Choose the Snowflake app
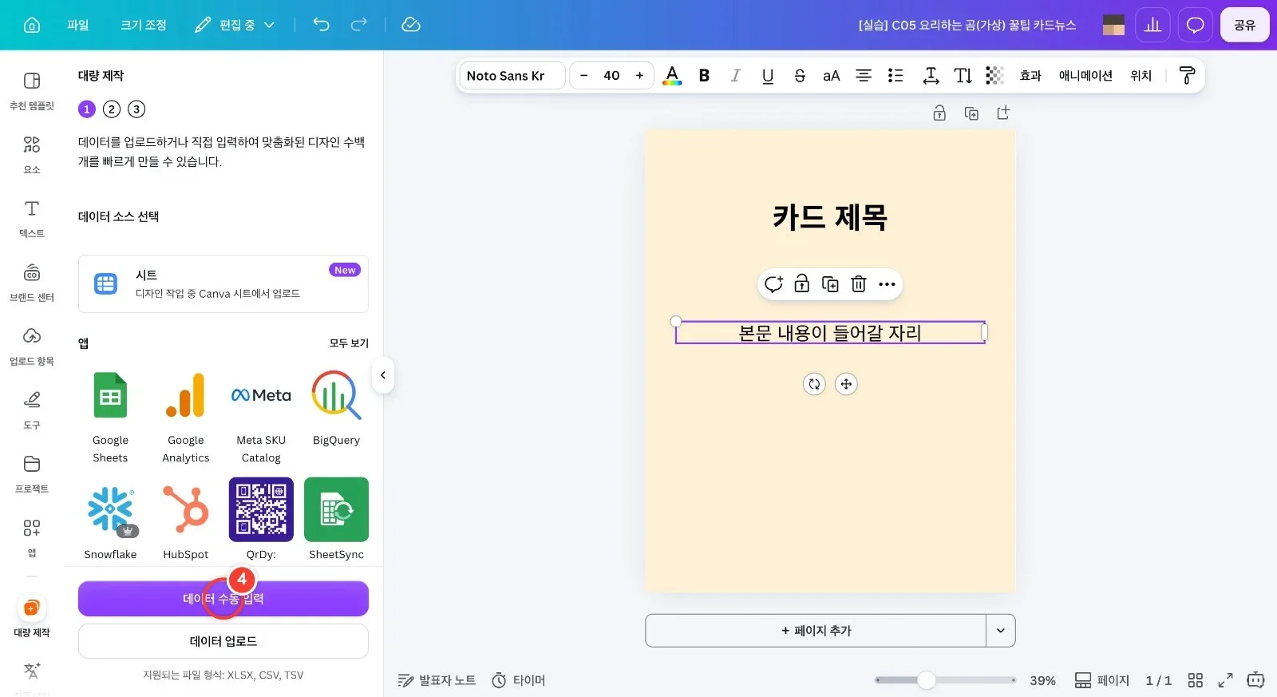This screenshot has width=1277, height=697. coord(110,519)
